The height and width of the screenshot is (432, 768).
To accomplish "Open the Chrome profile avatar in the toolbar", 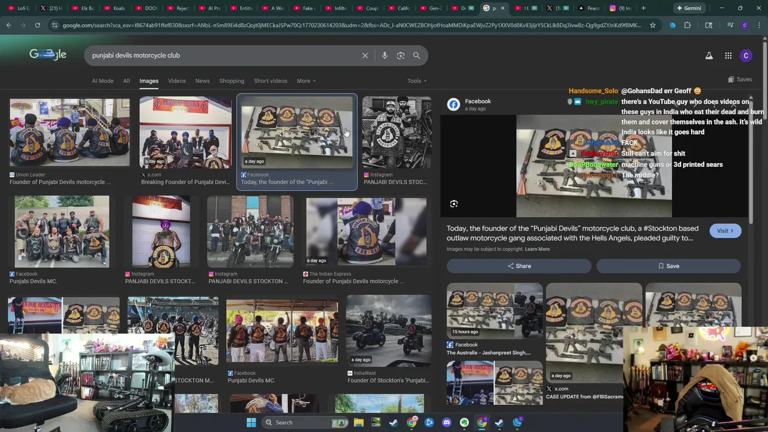I will point(745,25).
